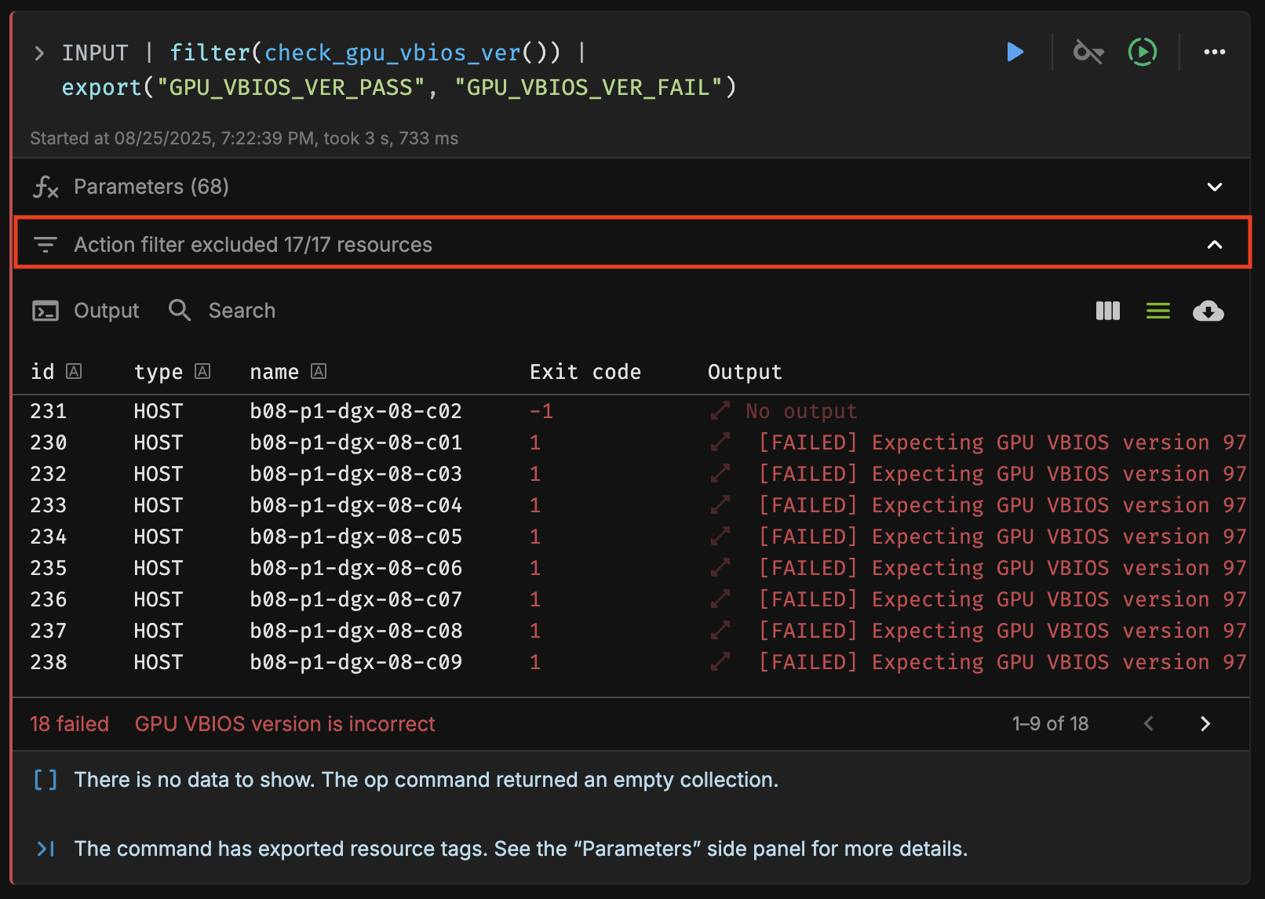This screenshot has height=899, width=1265.
Task: Expand output for host b08-p1-dgx-08-c02
Action: click(720, 411)
